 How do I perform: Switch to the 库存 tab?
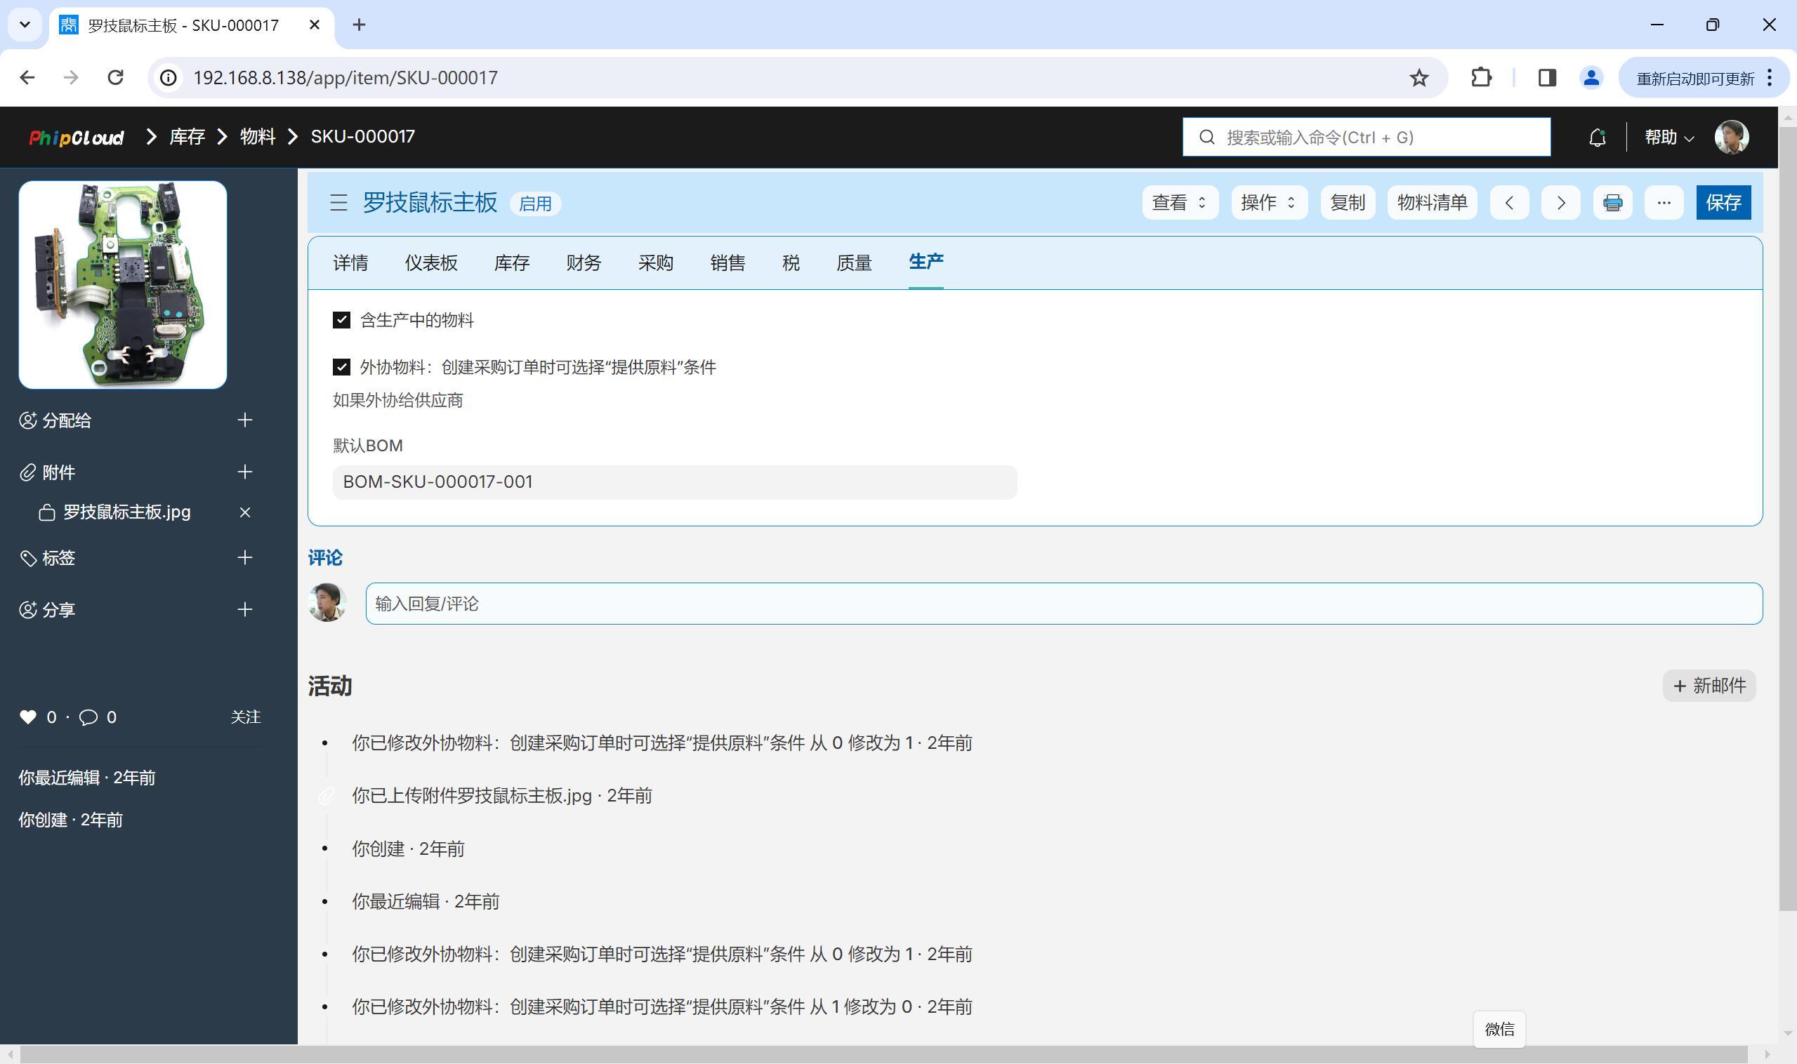pos(511,263)
